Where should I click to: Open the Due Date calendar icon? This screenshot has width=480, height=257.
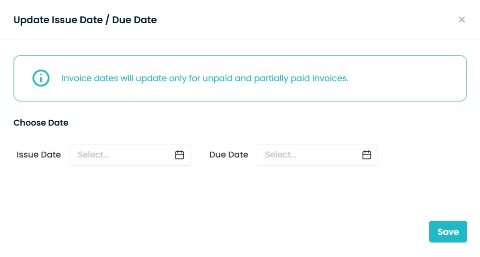pos(367,155)
